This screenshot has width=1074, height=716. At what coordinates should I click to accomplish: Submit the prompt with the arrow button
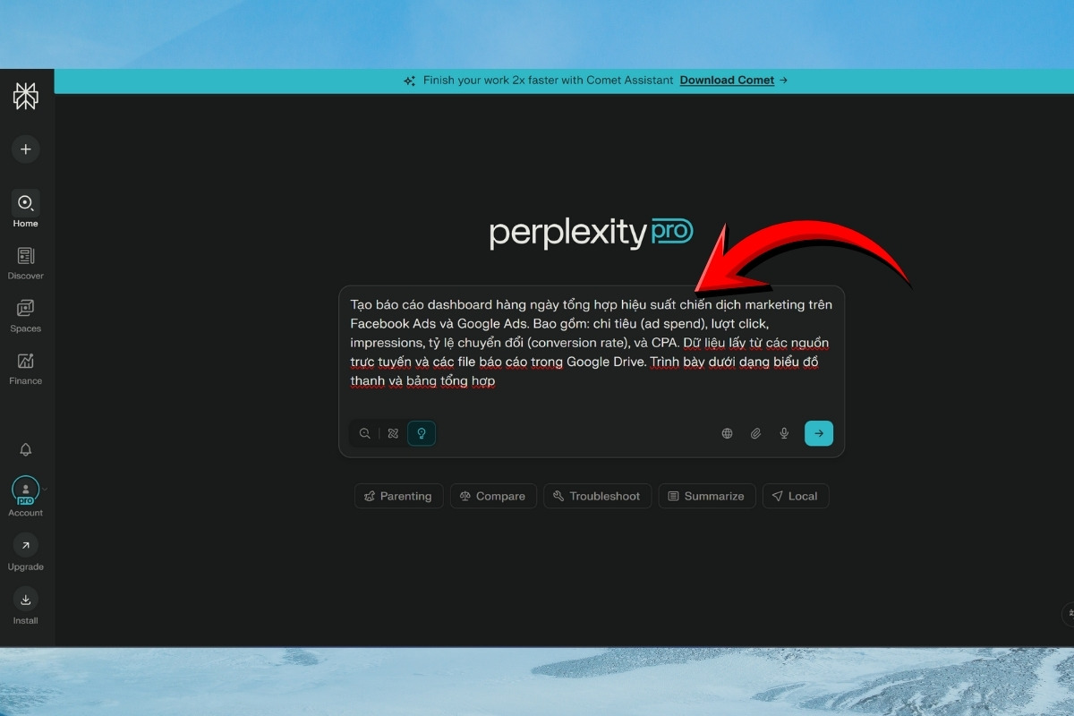[818, 433]
